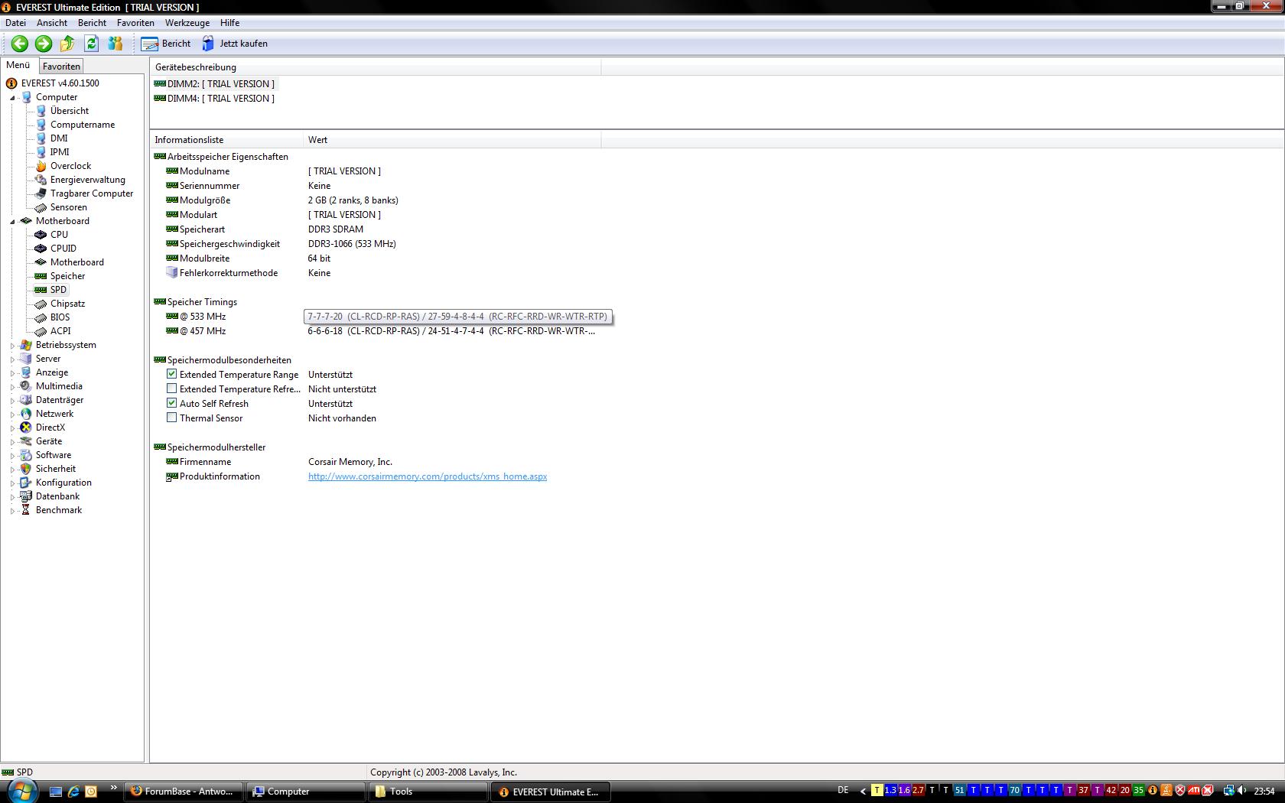This screenshot has height=803, width=1285.
Task: Select the Speicher tree item
Action: pyautogui.click(x=67, y=276)
